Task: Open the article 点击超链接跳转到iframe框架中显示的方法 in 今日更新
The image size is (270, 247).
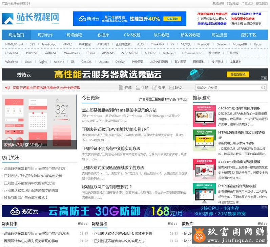Action: (119, 110)
